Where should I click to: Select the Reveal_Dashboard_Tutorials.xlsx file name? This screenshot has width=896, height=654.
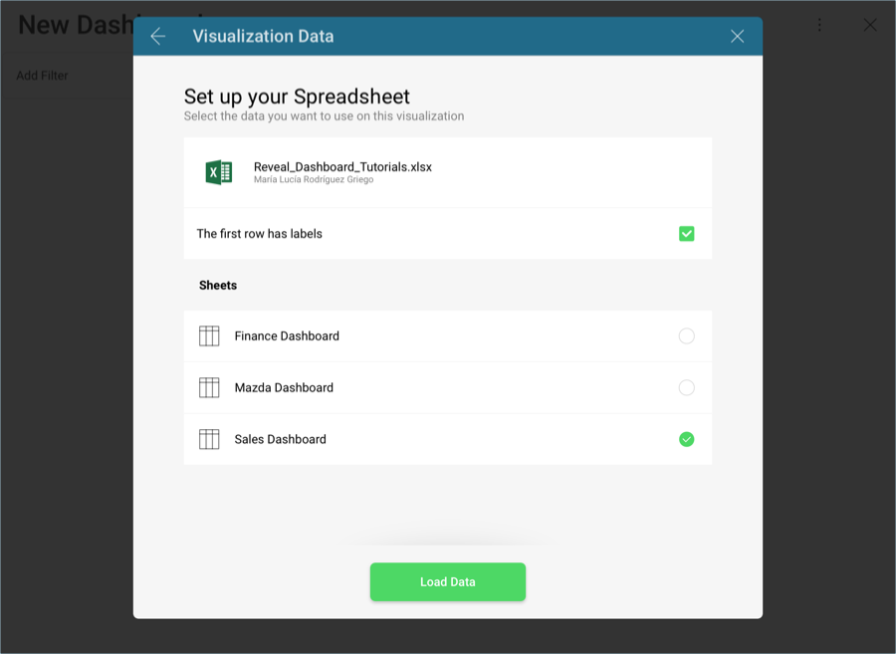coord(342,166)
